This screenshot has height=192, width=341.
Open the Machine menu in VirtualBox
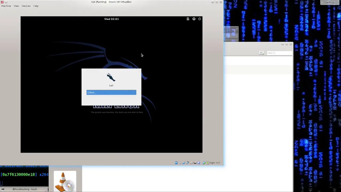[x=6, y=6]
